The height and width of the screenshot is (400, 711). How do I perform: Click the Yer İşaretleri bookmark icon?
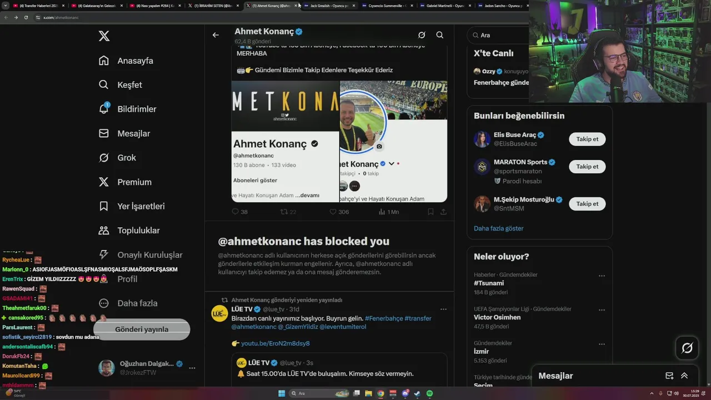(104, 206)
